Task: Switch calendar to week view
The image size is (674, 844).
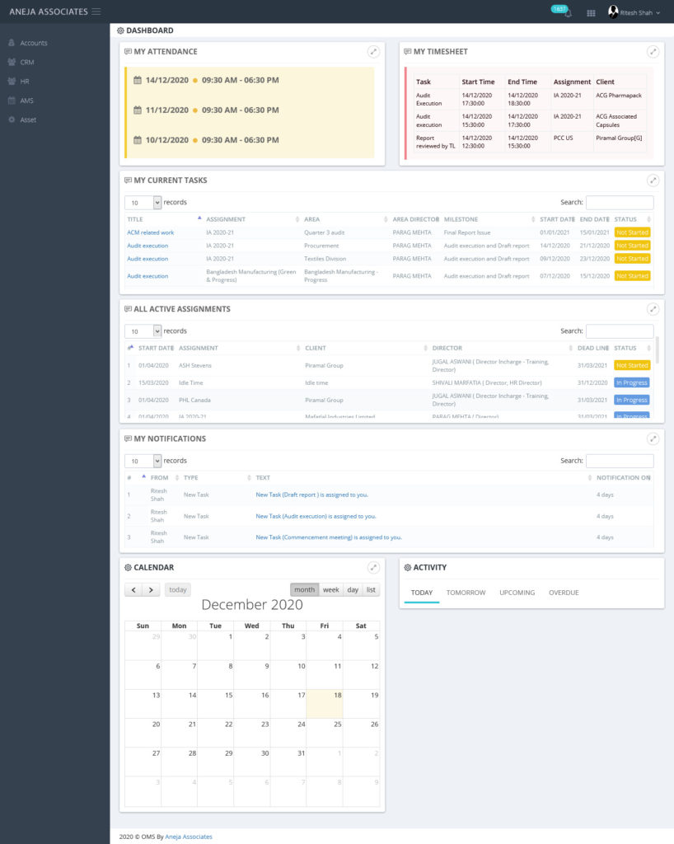Action: (x=330, y=590)
